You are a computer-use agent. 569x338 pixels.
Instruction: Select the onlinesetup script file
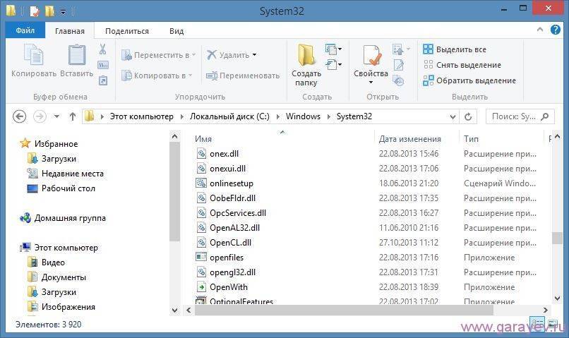pos(231,183)
